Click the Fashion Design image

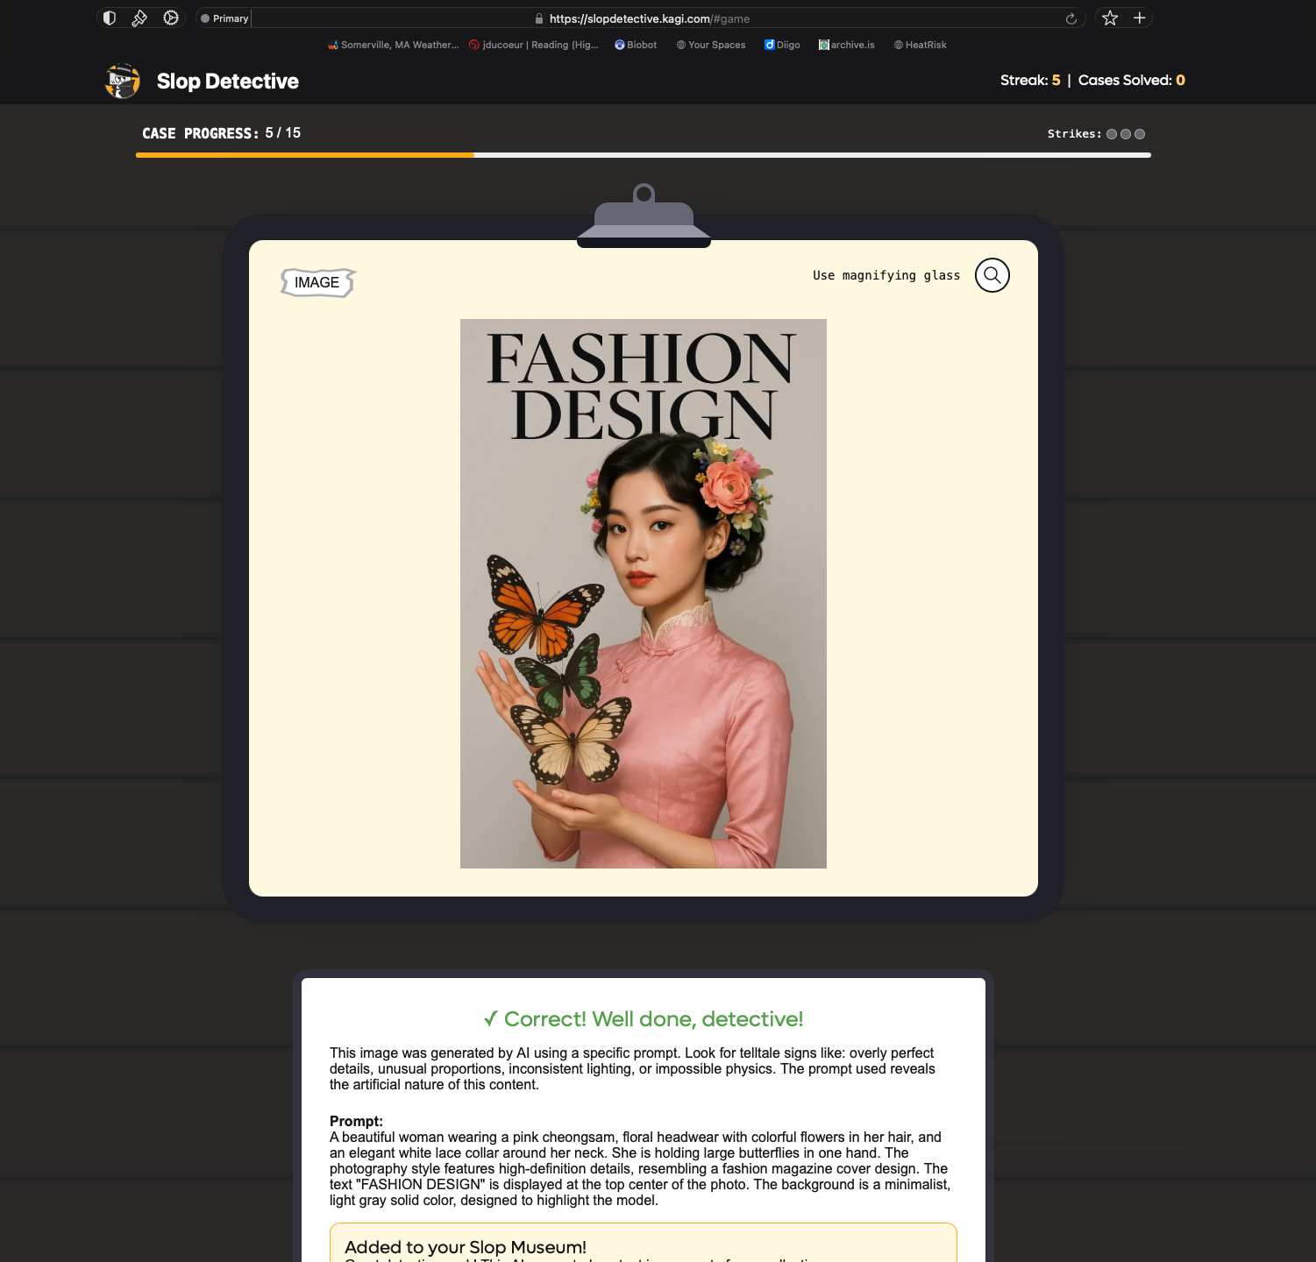(x=643, y=593)
